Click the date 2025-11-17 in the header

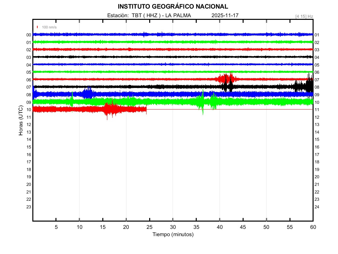(225, 16)
